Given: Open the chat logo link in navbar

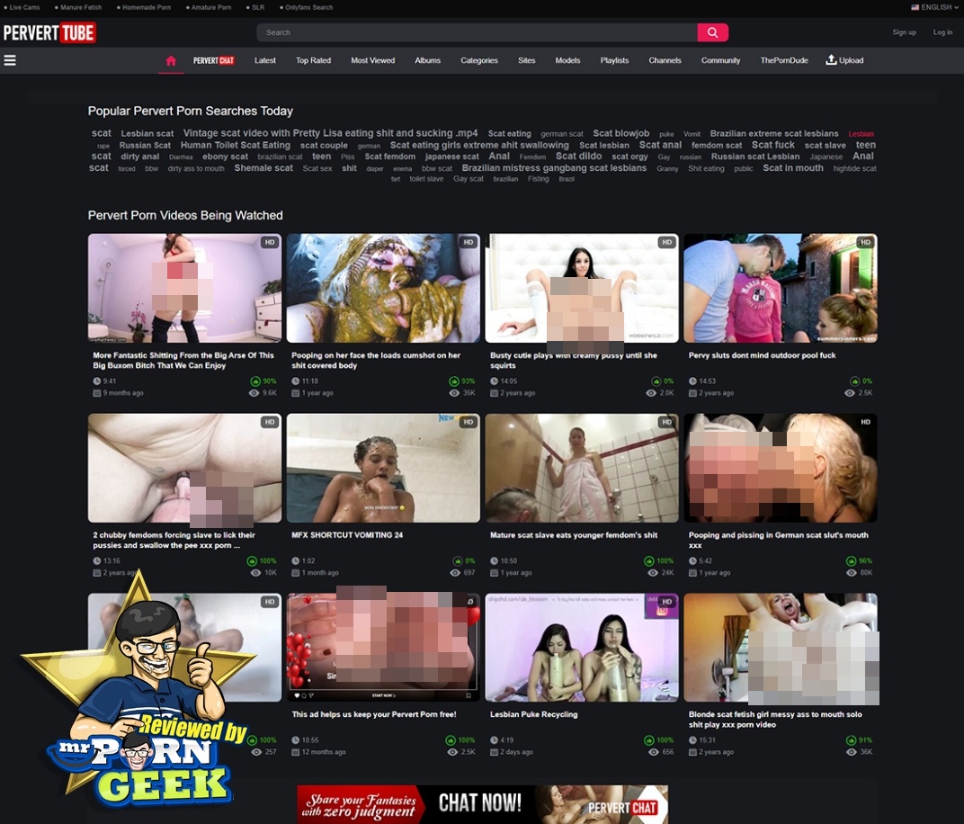Looking at the screenshot, I should point(214,60).
